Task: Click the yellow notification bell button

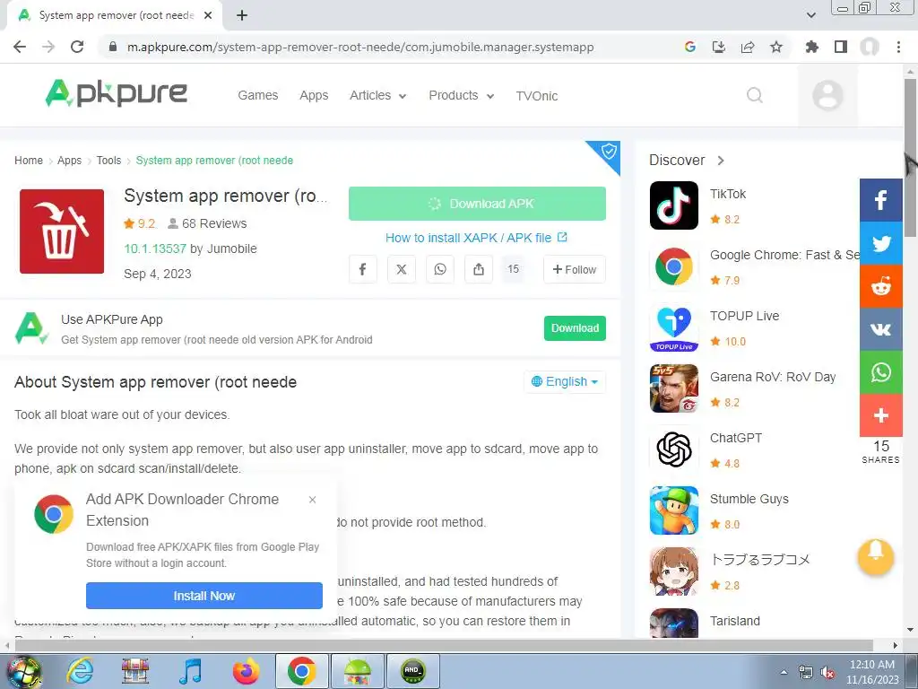Action: pos(875,556)
